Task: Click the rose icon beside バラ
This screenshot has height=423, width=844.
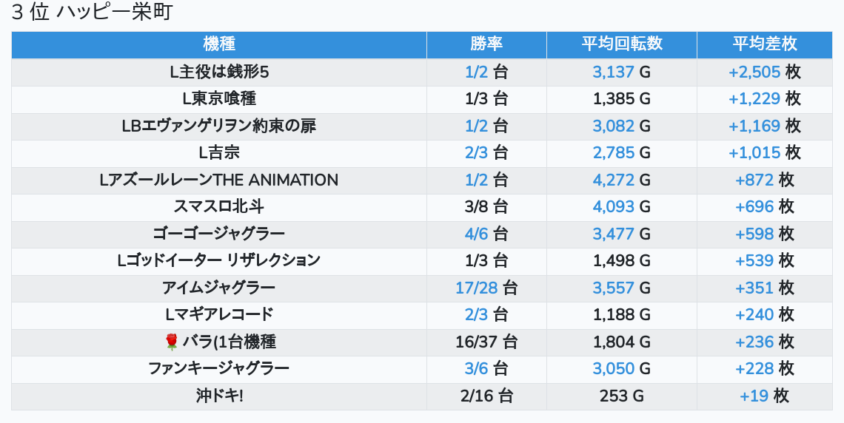Action: pos(172,342)
